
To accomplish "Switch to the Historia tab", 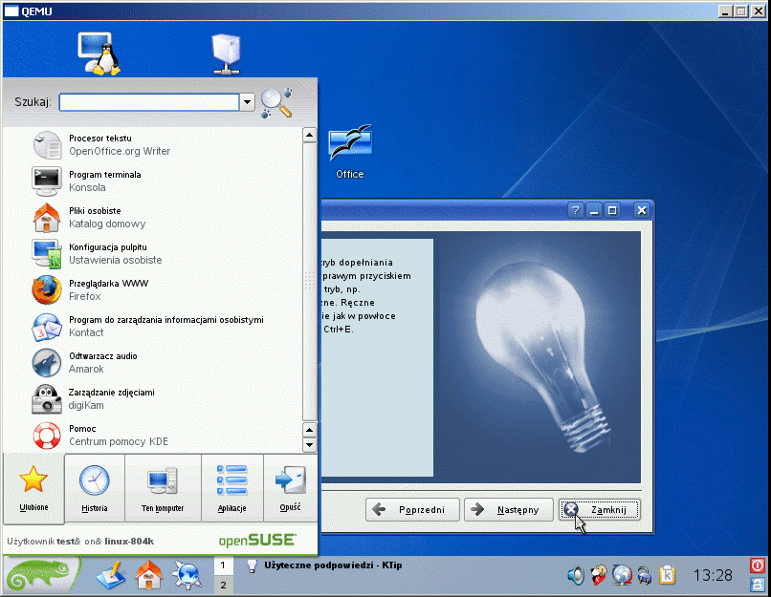I will coord(95,487).
